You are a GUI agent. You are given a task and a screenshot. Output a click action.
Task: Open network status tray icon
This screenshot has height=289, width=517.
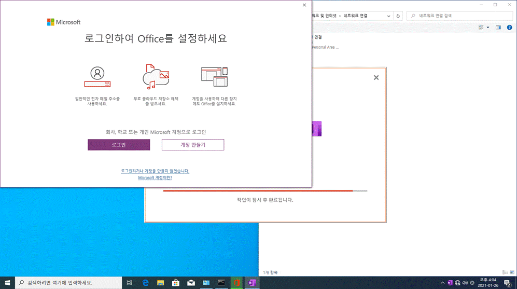click(458, 283)
